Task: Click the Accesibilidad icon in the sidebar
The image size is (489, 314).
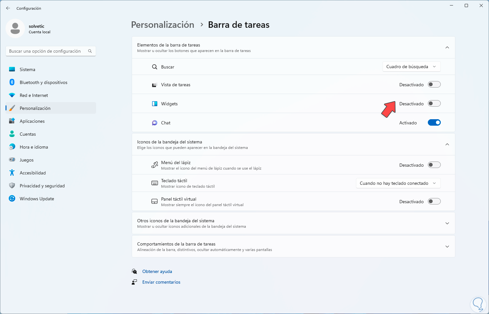Action: click(x=12, y=173)
